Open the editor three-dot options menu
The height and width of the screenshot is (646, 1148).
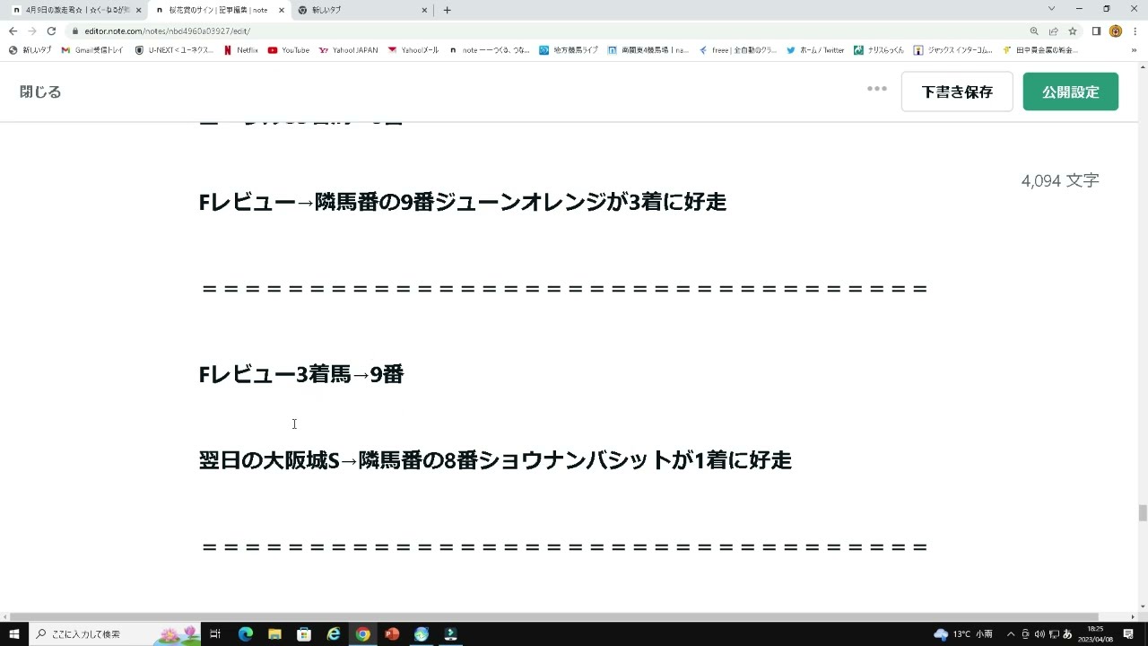click(877, 89)
